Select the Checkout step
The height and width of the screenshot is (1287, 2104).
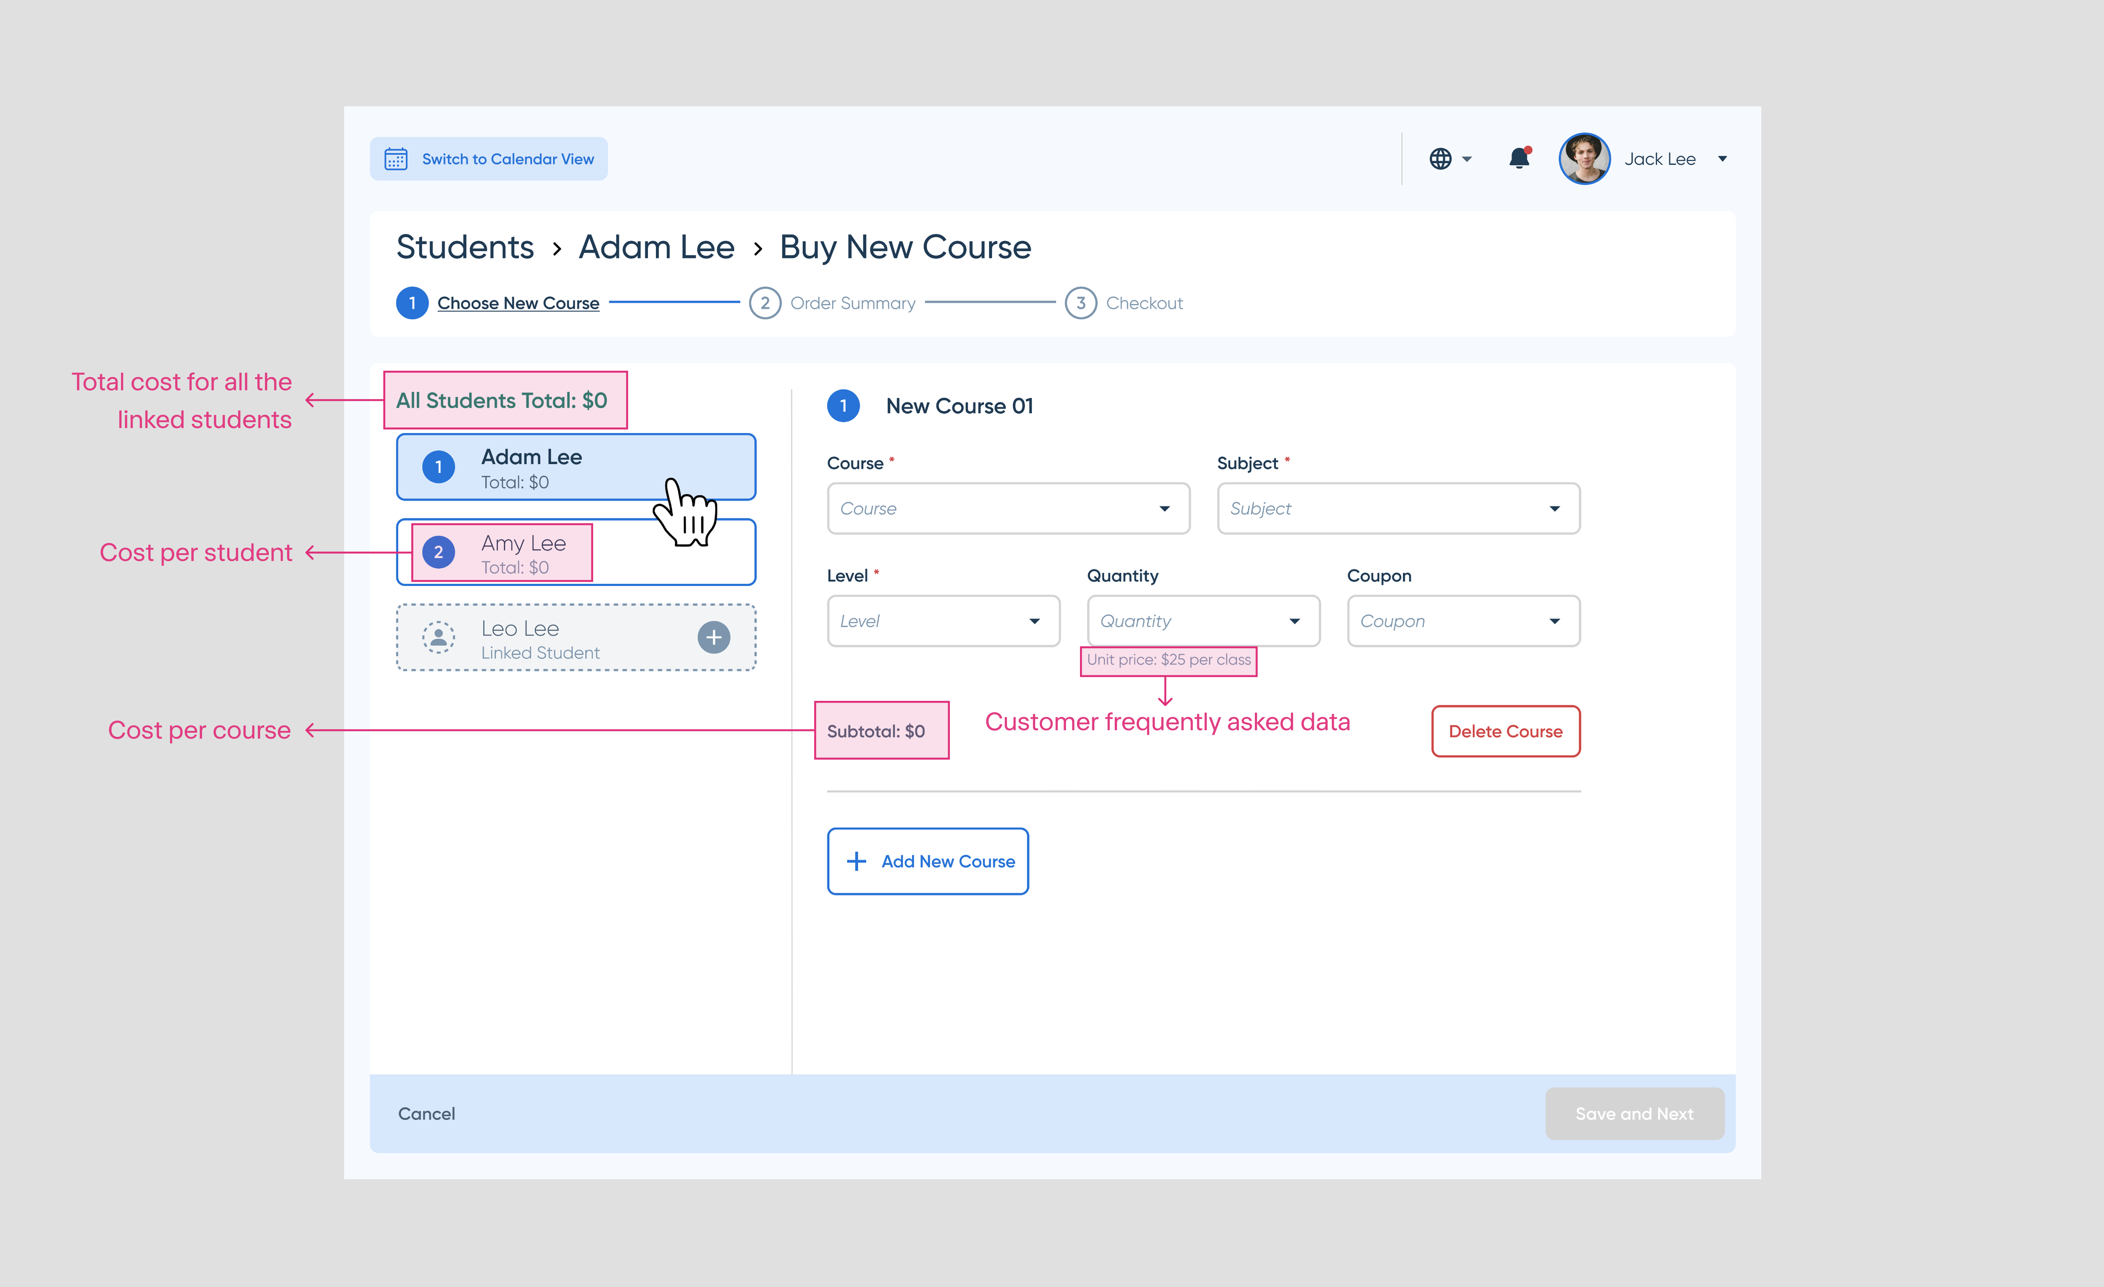[1144, 303]
